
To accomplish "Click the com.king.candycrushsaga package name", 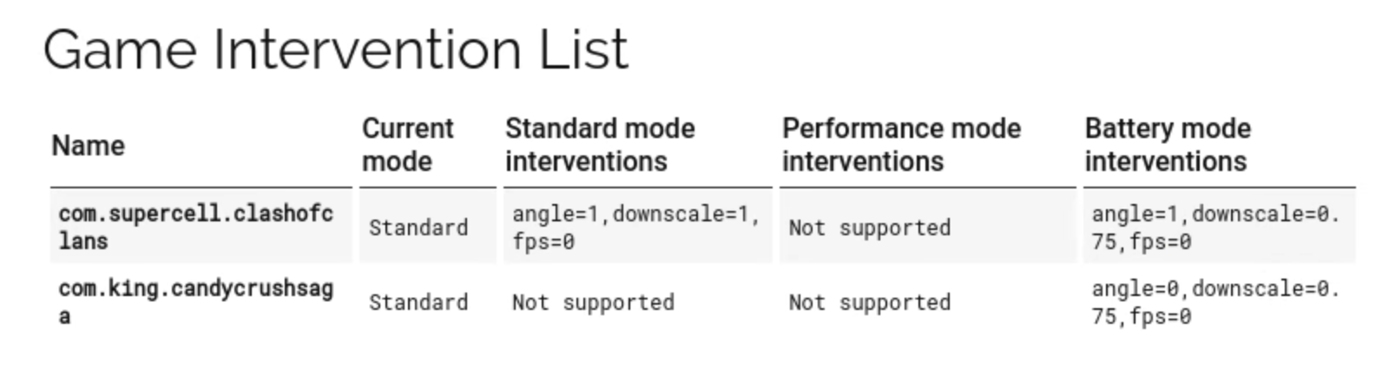I will 195,301.
